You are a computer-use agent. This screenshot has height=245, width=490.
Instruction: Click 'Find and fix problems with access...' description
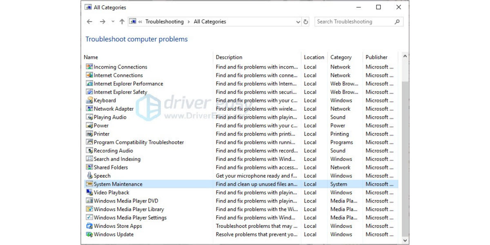pyautogui.click(x=256, y=167)
